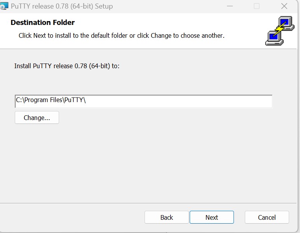This screenshot has width=300, height=233.
Task: Click the horizontal separator above the Back button
Action: pos(148,203)
